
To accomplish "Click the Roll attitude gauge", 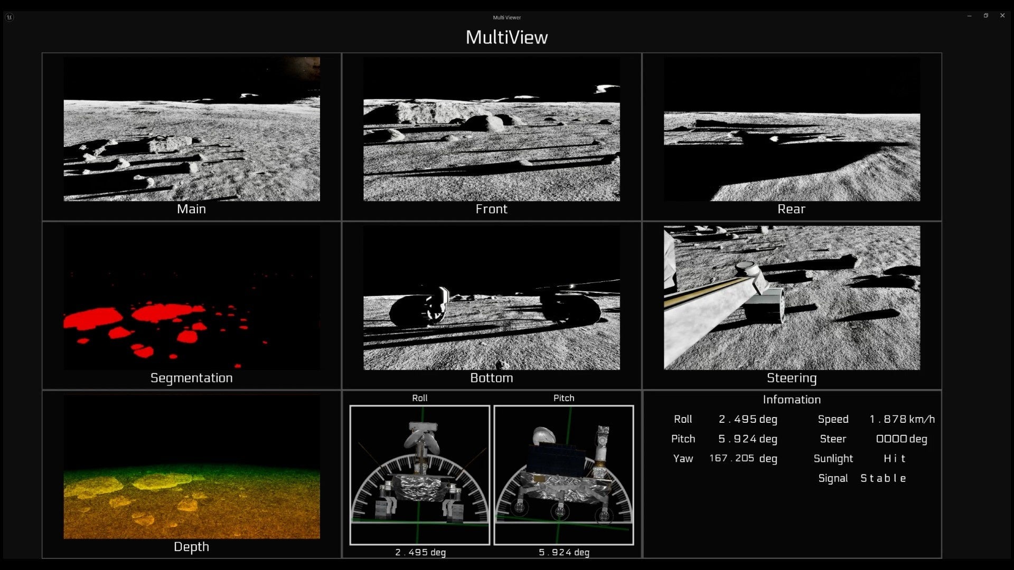I will 420,475.
